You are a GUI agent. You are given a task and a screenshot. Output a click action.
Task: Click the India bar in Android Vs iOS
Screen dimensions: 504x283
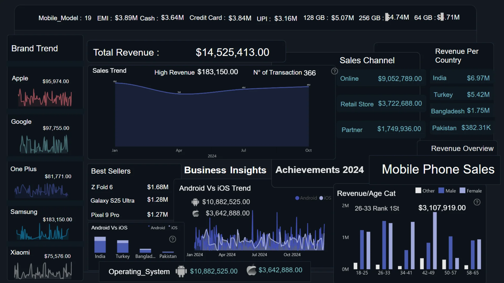(x=100, y=244)
